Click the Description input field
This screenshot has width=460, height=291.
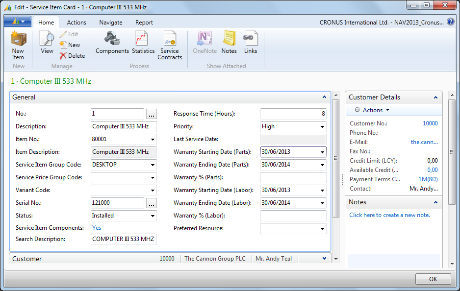tap(124, 126)
